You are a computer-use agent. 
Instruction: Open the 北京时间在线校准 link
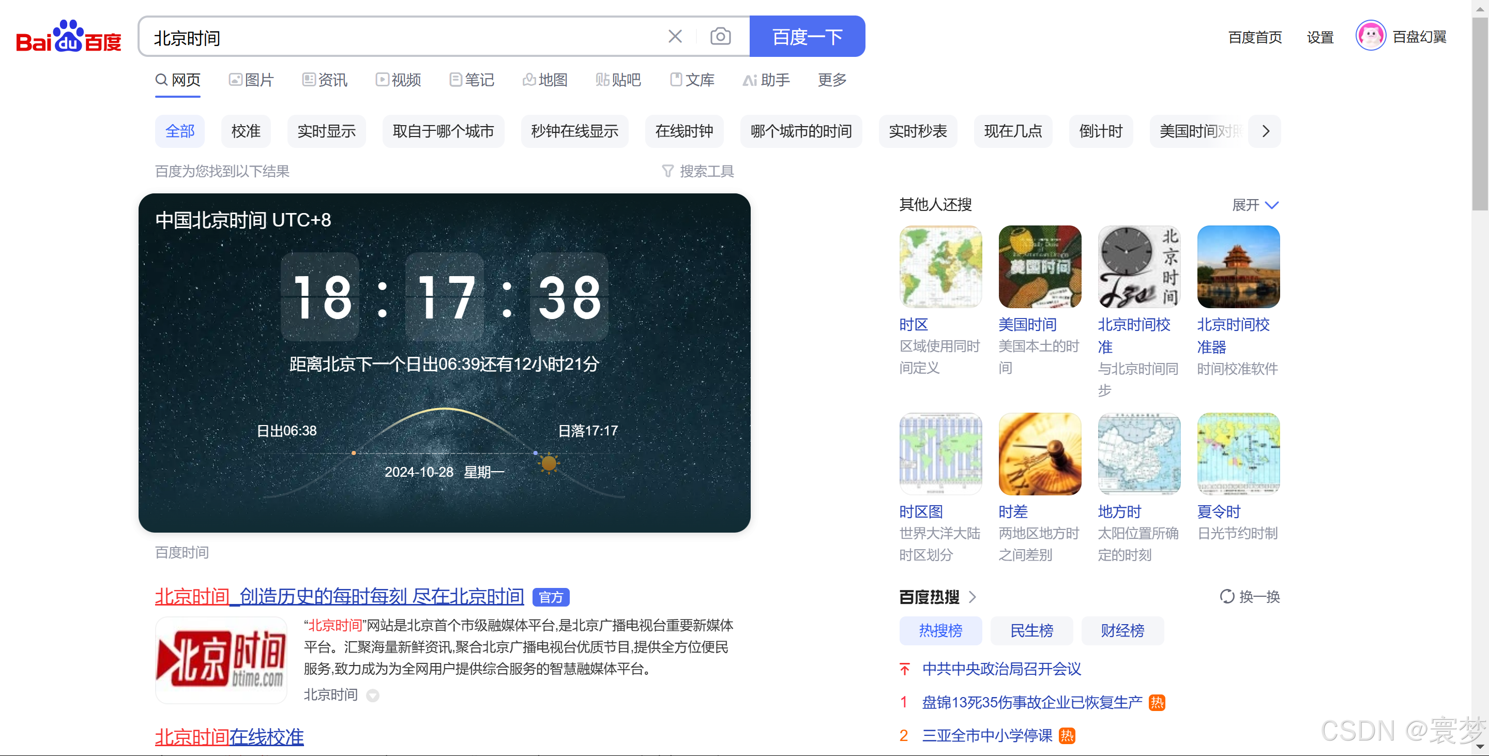coord(229,737)
